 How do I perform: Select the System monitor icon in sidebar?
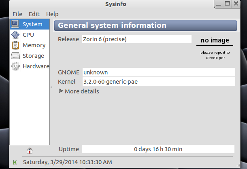click(15, 24)
